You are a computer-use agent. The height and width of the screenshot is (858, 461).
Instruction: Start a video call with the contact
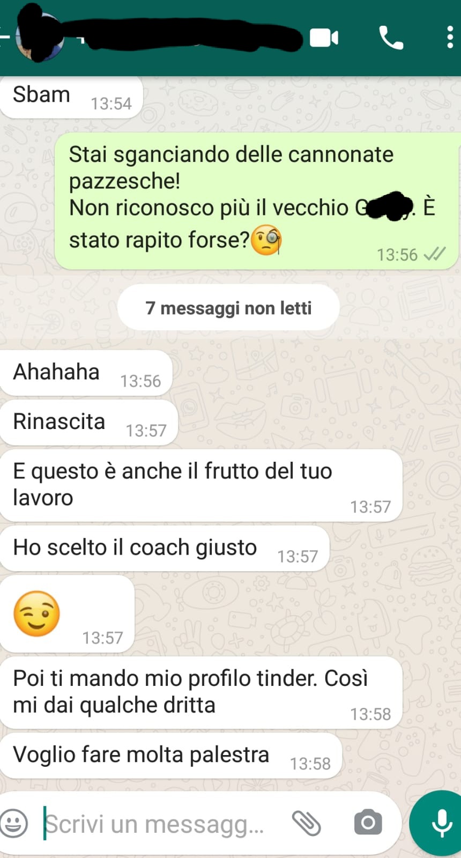point(324,38)
